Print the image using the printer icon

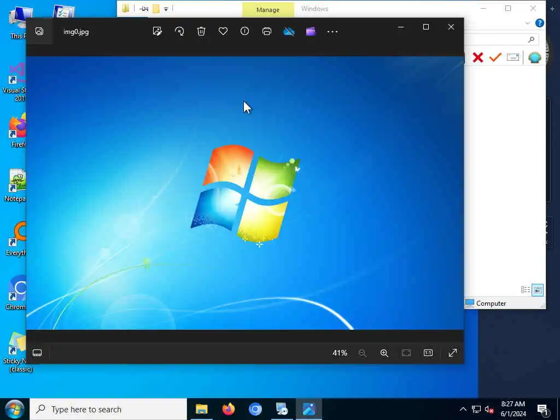[x=267, y=31]
